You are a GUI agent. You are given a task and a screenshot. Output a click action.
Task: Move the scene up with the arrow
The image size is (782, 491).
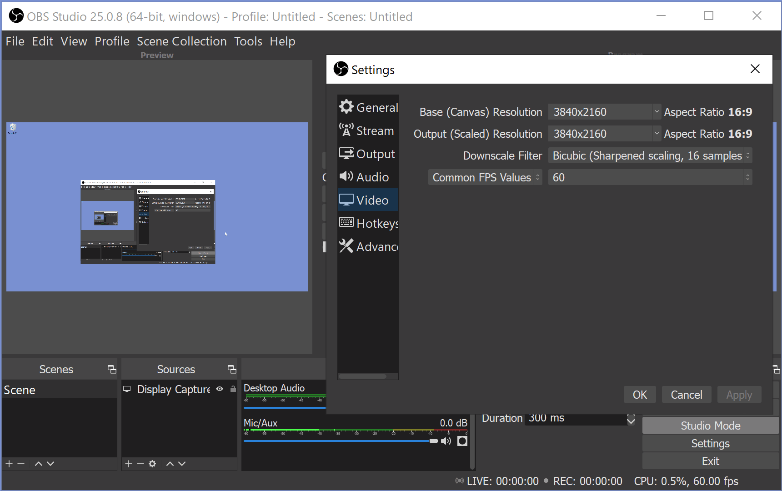[39, 464]
